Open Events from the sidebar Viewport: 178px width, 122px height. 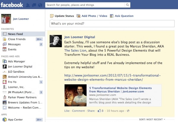pos(12,49)
